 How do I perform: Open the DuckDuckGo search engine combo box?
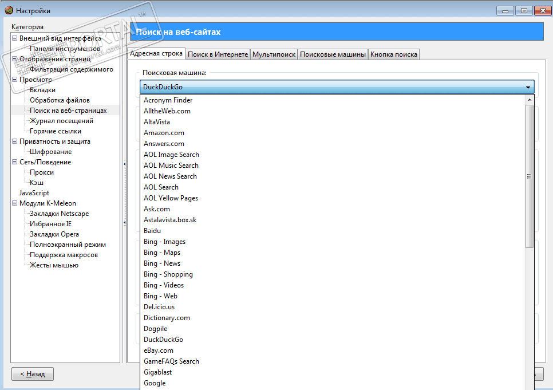[337, 87]
